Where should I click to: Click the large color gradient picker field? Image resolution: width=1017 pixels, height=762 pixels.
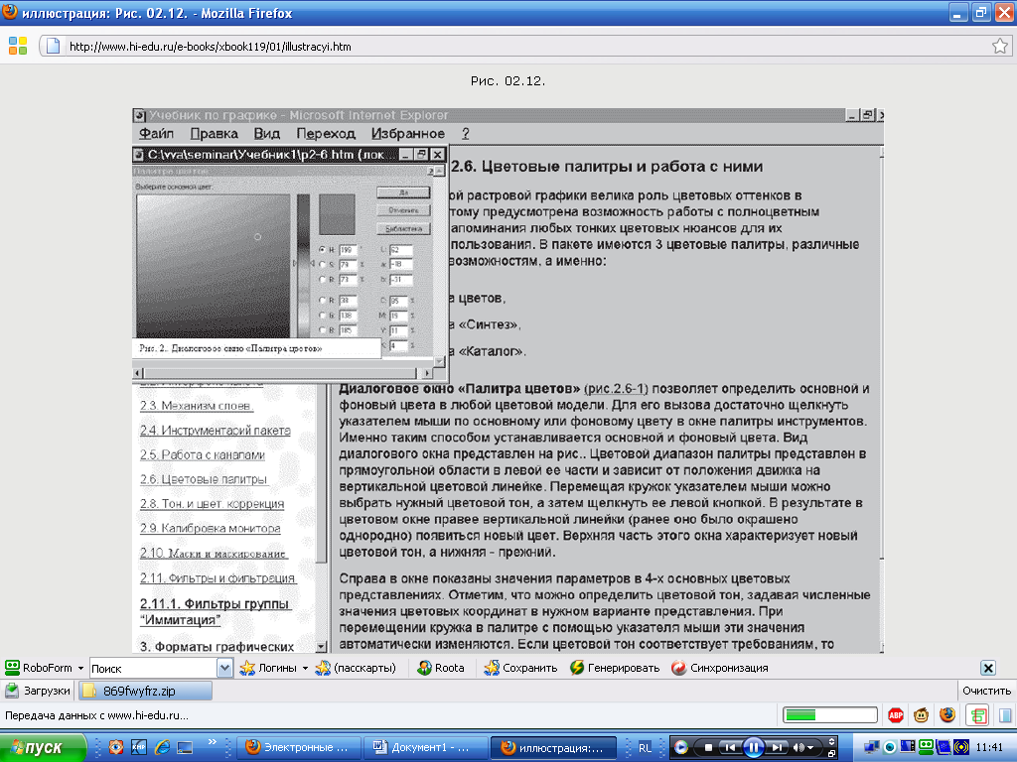point(214,266)
